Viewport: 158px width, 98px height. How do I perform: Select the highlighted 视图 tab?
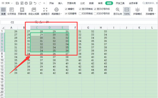pyautogui.click(x=109, y=3)
